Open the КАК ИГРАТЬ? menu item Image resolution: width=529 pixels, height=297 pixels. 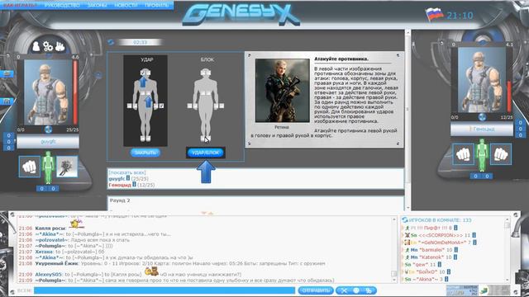(x=20, y=5)
